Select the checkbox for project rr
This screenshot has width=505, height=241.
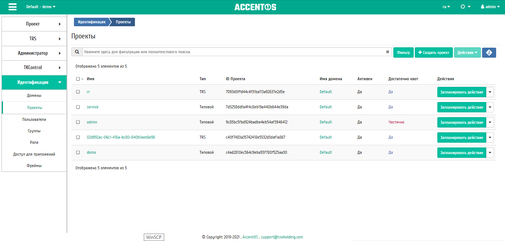tap(78, 92)
